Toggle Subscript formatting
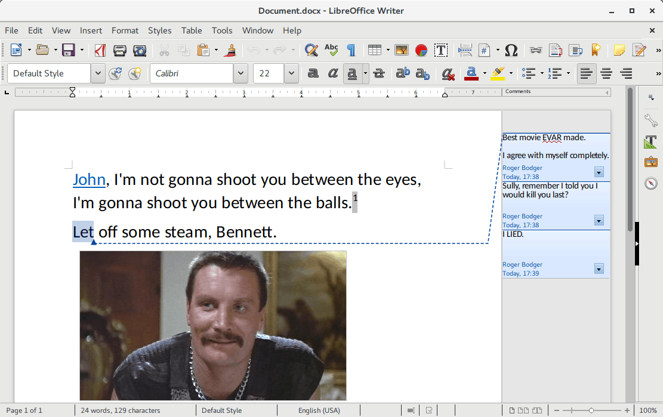This screenshot has width=663, height=417. (x=423, y=73)
